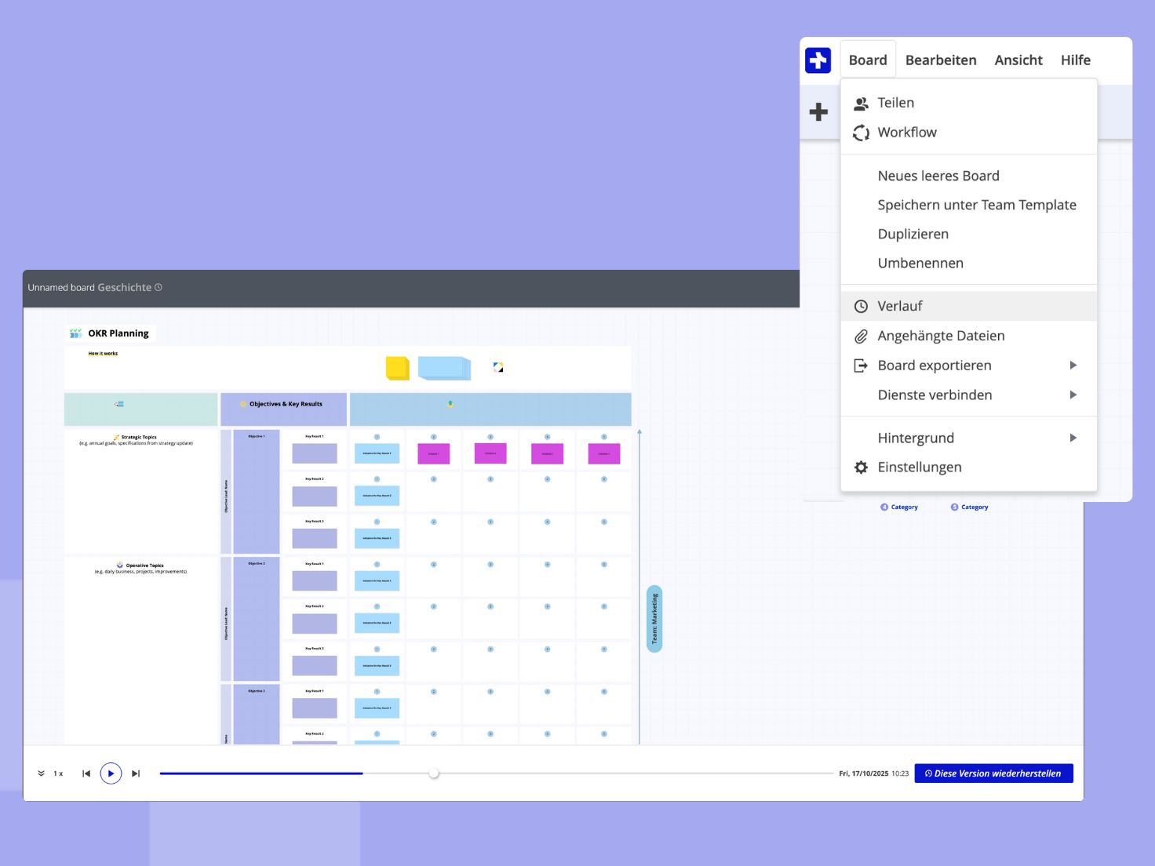Click Diese Version wiederherstellen button

pyautogui.click(x=993, y=773)
